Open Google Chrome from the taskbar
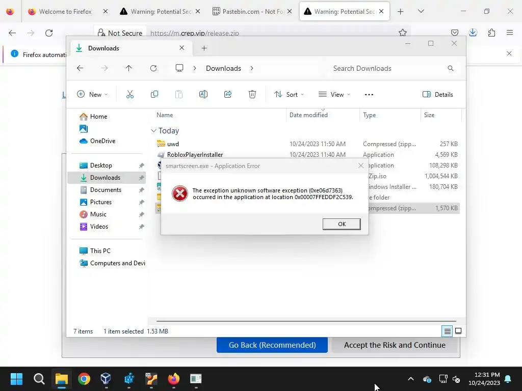522x391 pixels. [x=84, y=379]
